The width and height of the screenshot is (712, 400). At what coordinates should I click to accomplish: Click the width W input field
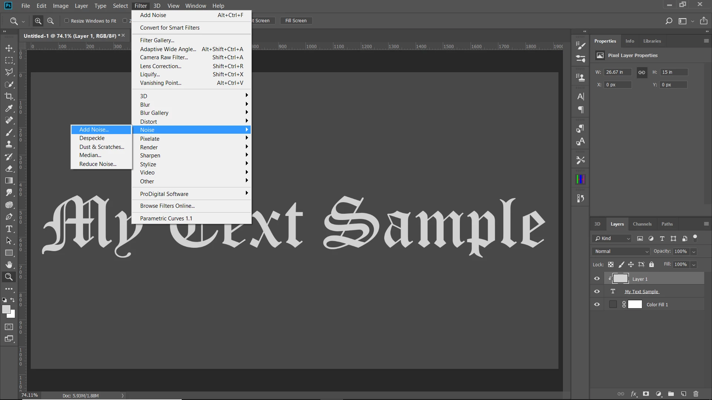tap(617, 72)
